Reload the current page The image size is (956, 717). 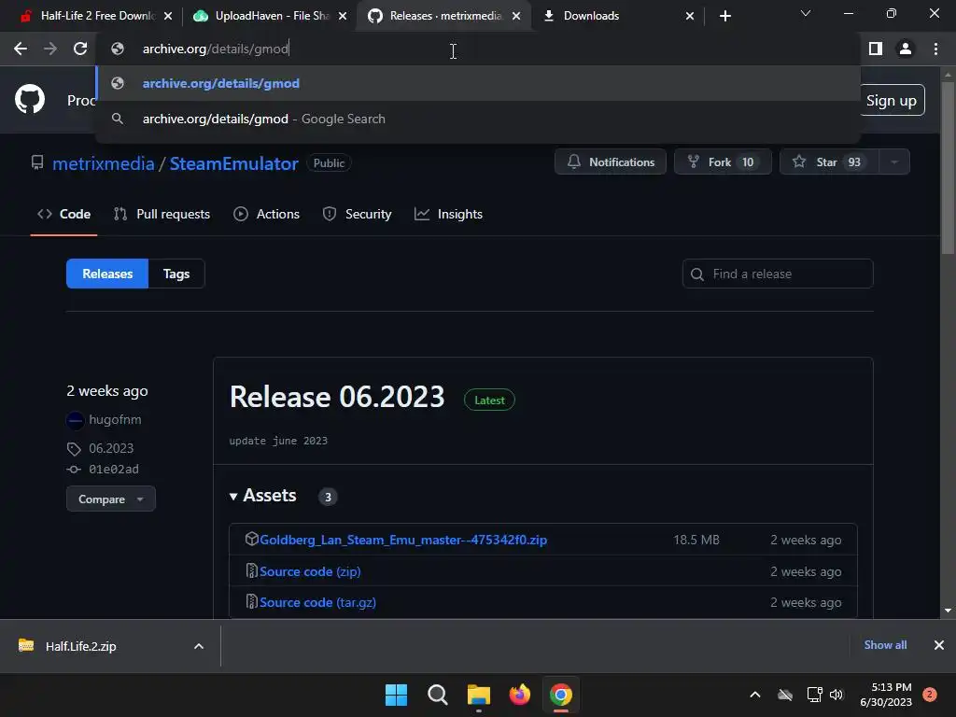(x=80, y=49)
